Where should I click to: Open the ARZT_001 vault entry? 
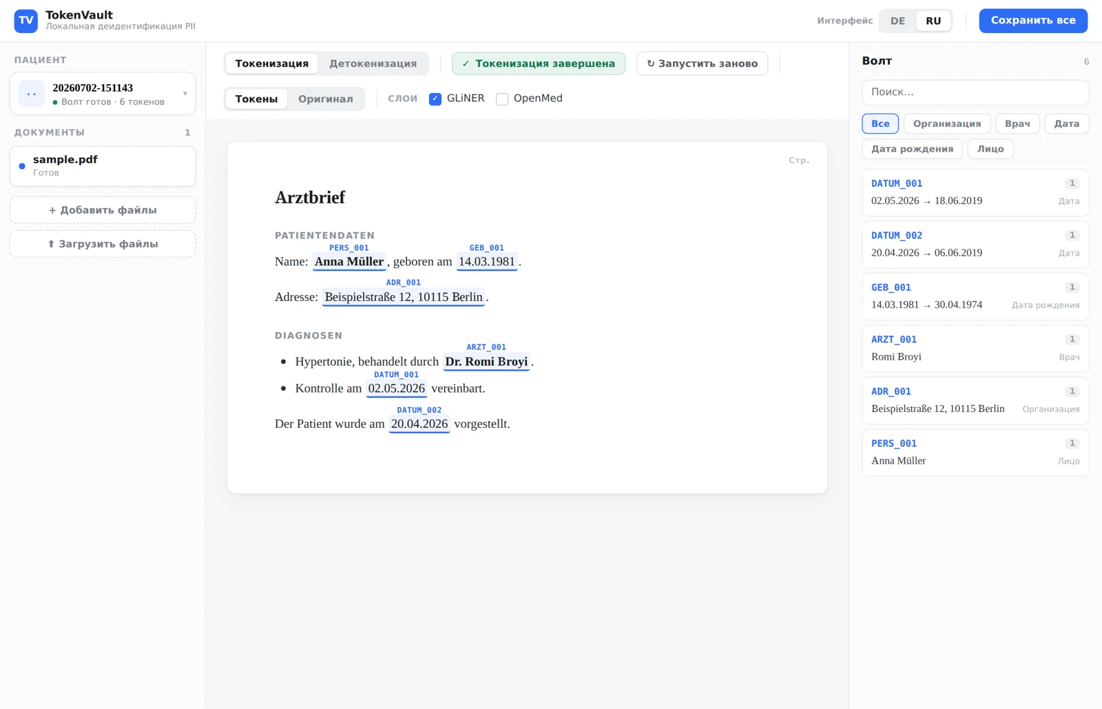click(975, 349)
